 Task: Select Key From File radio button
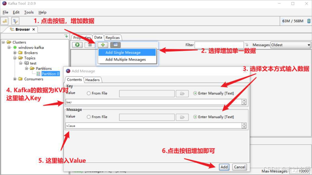click(88, 93)
